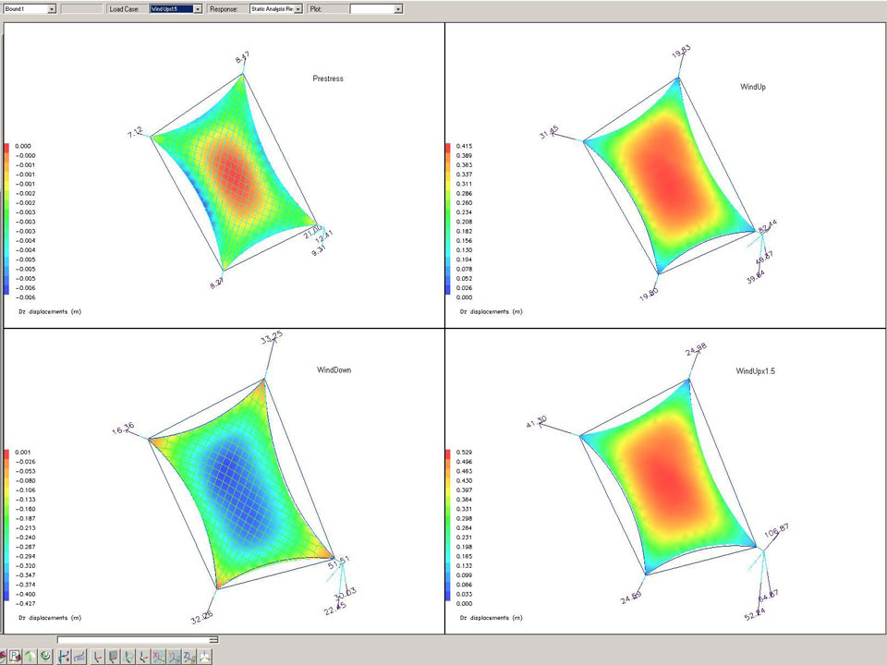Image resolution: width=887 pixels, height=665 pixels.
Task: Open the Bound1 dropdown list
Action: tap(51, 8)
